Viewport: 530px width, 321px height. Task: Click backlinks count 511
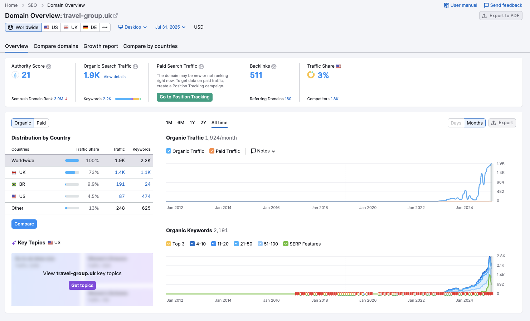click(256, 75)
